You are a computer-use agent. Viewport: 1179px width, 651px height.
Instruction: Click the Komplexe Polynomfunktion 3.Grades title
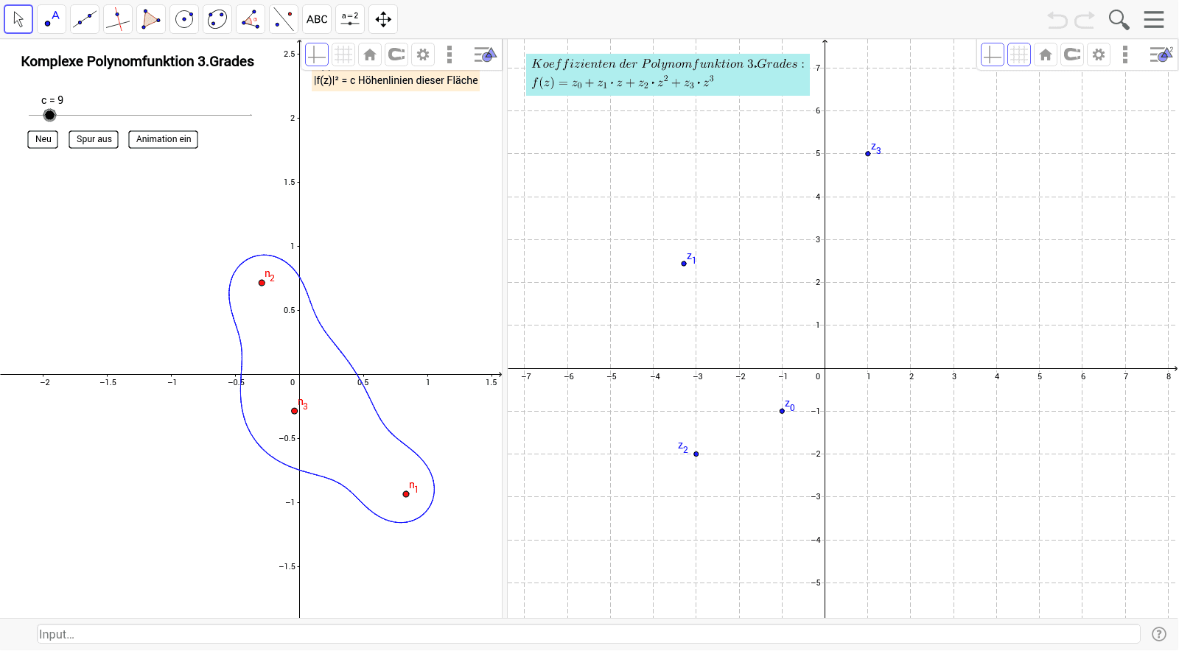[138, 62]
